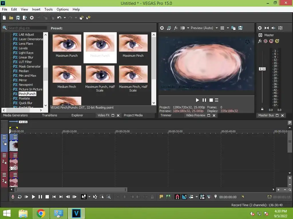Open Master automation settings icon
The height and width of the screenshot is (219, 293).
tap(266, 41)
